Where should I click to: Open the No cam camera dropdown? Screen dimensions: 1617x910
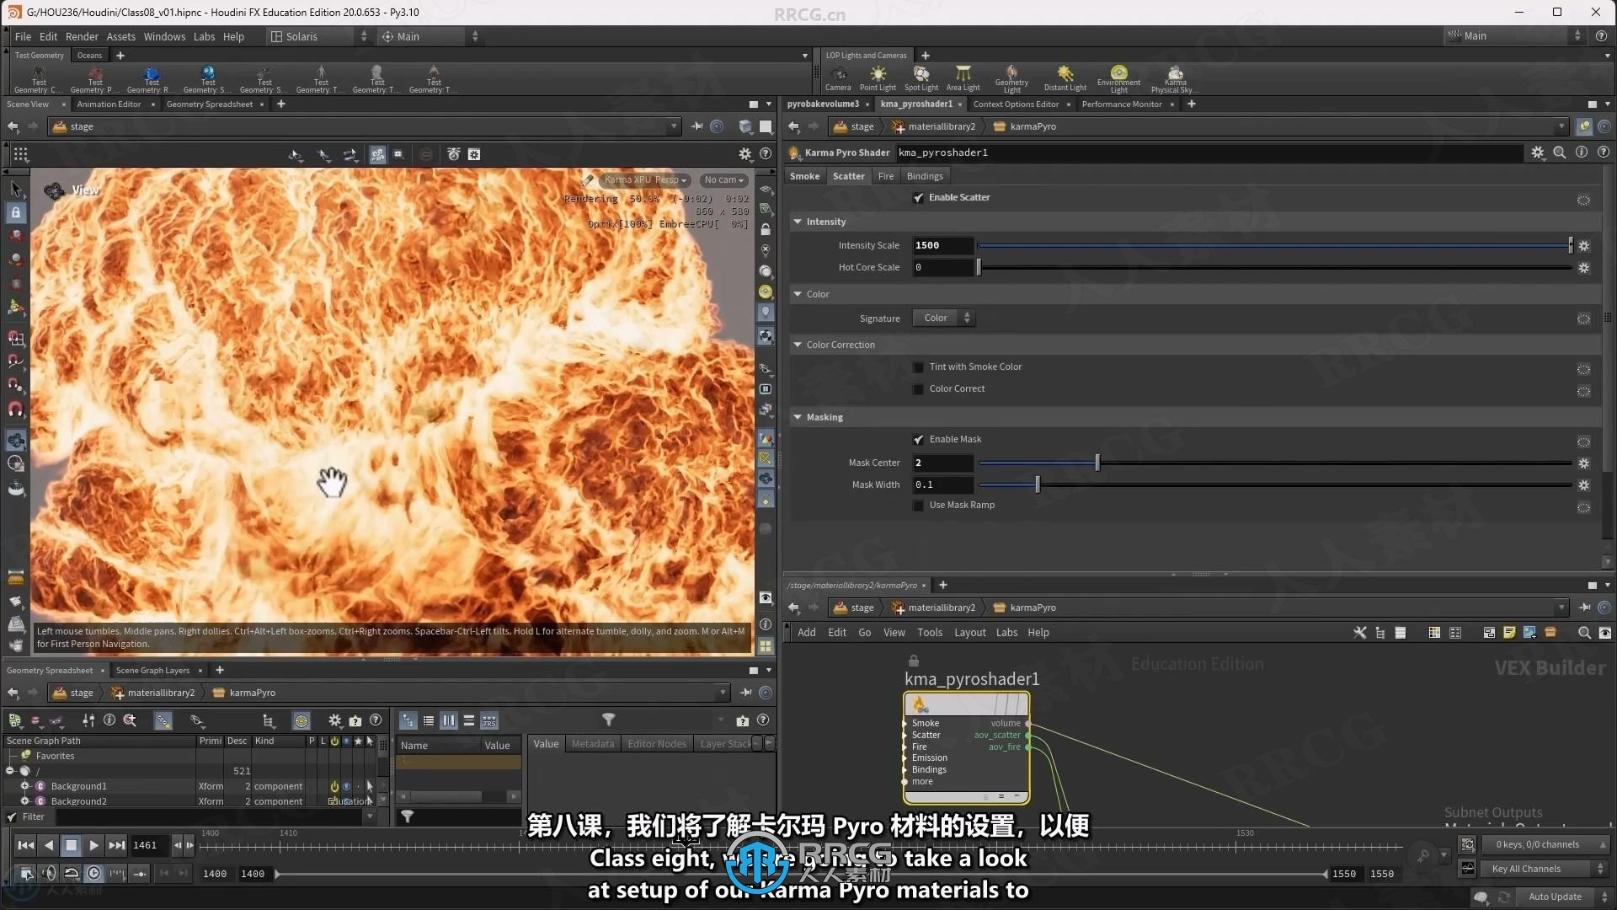pos(723,180)
